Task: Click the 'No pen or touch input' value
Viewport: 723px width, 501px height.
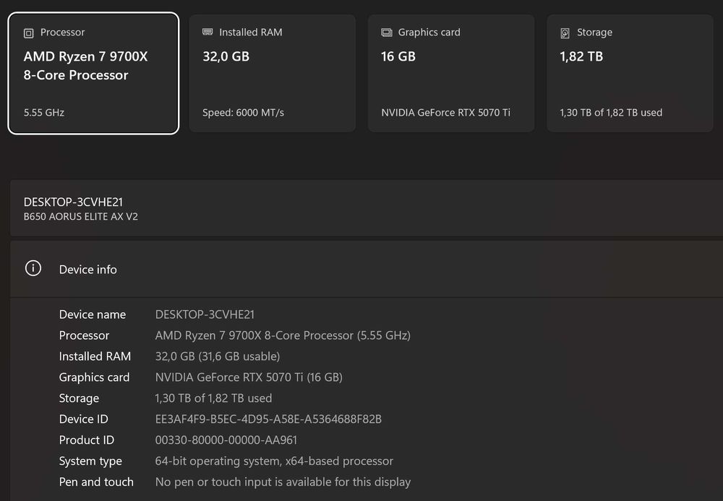Action: pyautogui.click(x=283, y=482)
